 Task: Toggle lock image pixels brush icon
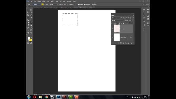pos(117,23)
